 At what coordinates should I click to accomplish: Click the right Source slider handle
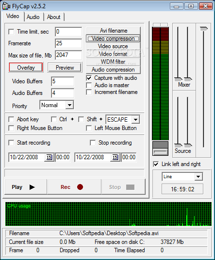pos(188,146)
